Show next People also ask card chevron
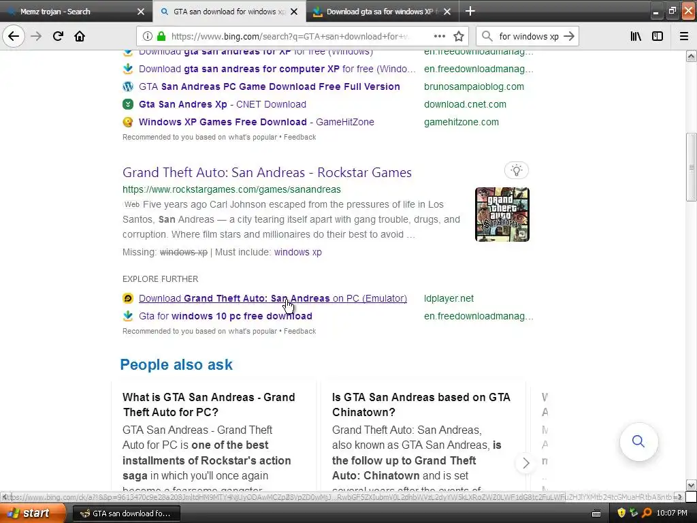The width and height of the screenshot is (697, 523). pyautogui.click(x=526, y=463)
